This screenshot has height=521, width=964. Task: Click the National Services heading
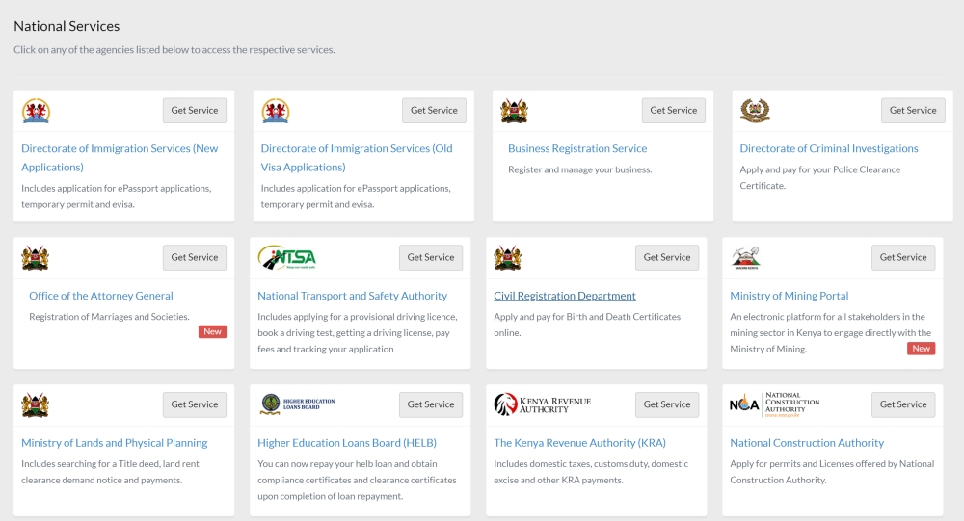(67, 26)
